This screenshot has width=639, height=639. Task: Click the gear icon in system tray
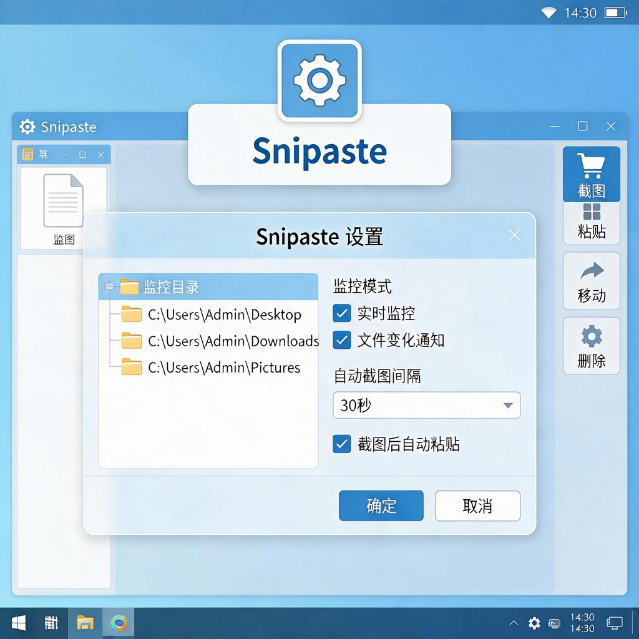534,623
